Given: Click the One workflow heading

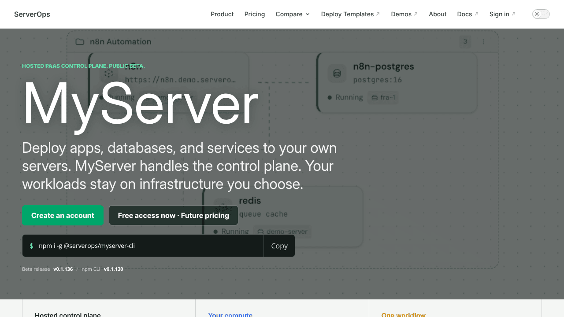Looking at the screenshot, I should [x=404, y=315].
